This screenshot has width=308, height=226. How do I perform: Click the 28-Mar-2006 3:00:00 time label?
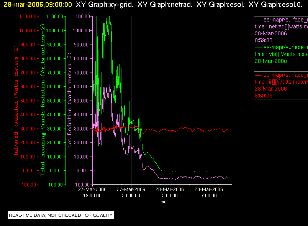pyautogui.click(x=170, y=192)
